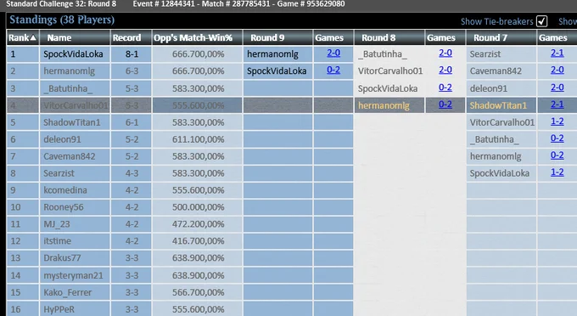Viewport: 577px width, 316px height.
Task: Click the Standings (38 Players) title
Action: click(62, 20)
